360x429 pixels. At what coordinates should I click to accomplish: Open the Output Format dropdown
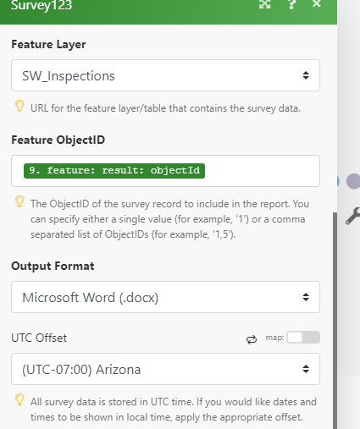(x=165, y=297)
